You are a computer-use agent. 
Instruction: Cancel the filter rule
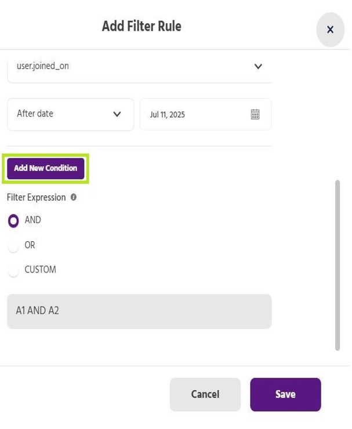(x=205, y=394)
